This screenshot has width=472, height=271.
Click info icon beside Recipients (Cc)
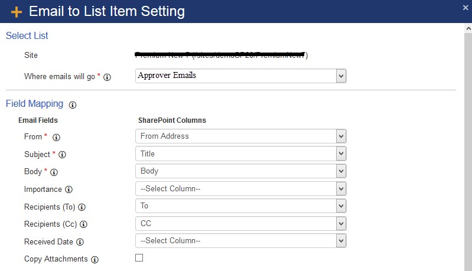point(83,224)
